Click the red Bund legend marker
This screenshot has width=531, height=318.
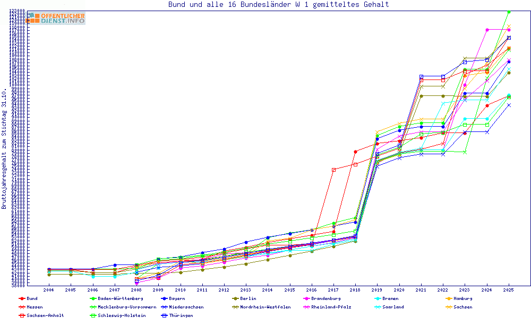21,298
